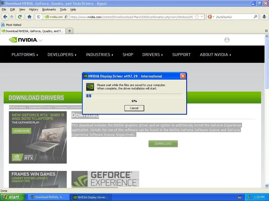
Task: Switch to the NVIDIA Display Driver taskbar button
Action: pos(91,197)
